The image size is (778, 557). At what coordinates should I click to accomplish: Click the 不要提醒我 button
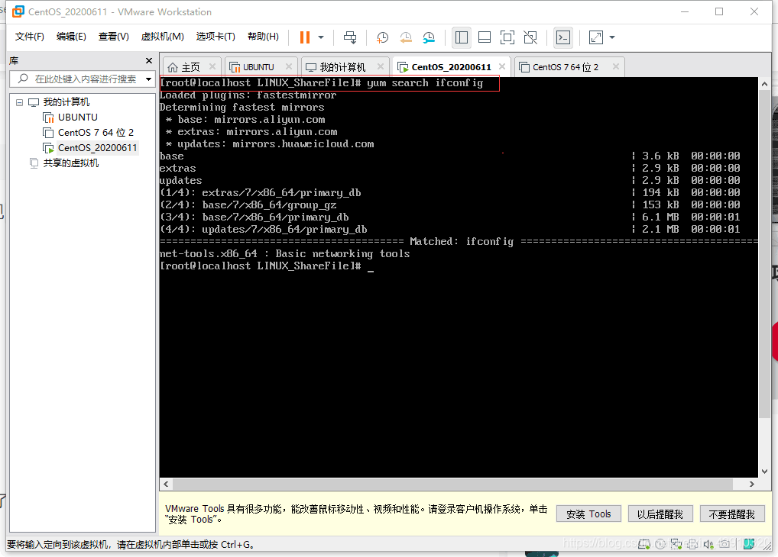[732, 514]
